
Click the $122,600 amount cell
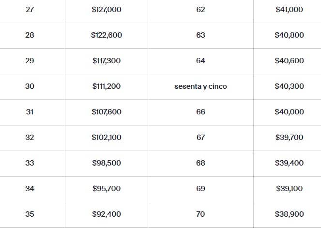click(106, 35)
